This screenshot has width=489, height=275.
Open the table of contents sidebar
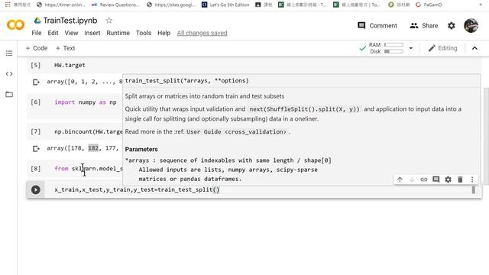pyautogui.click(x=9, y=53)
